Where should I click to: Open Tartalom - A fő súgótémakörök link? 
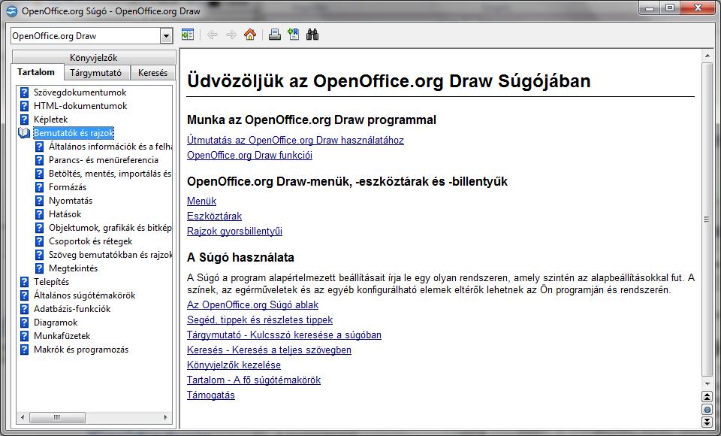(254, 380)
